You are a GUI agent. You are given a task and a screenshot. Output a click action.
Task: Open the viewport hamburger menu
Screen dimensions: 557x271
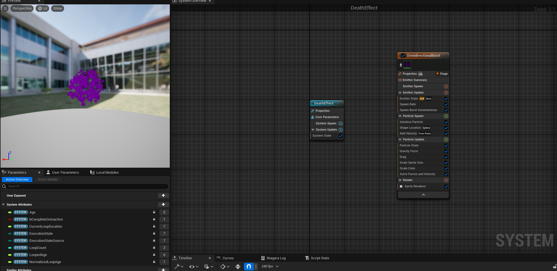(5, 8)
